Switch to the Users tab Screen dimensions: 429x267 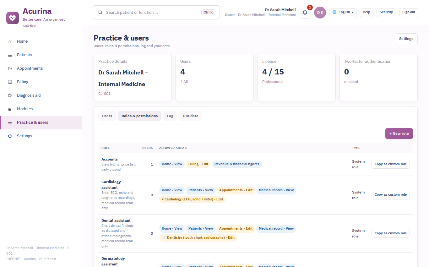click(107, 116)
